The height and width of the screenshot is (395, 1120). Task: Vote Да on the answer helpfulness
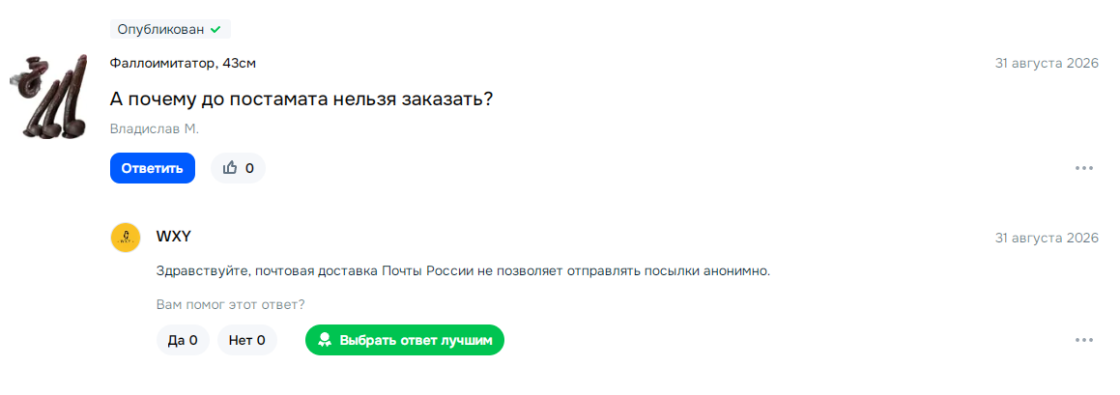(183, 340)
